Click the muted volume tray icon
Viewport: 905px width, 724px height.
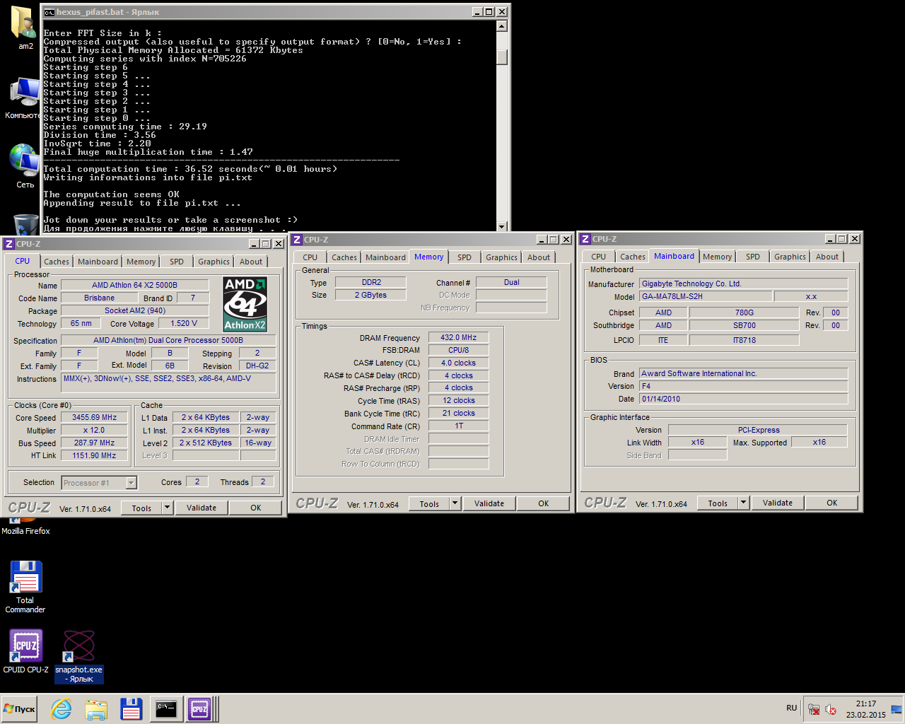click(831, 709)
